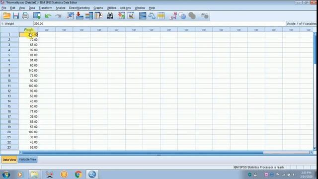Click Show All Variables gray circles icon
Viewport: 318px width, 179px height.
click(x=192, y=16)
